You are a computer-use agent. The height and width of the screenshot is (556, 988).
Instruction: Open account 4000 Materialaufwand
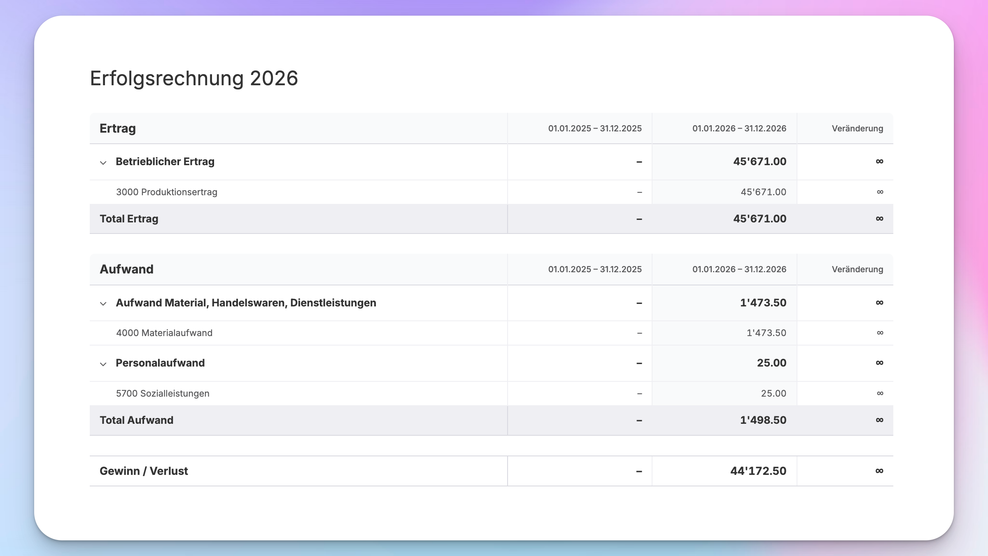point(164,333)
